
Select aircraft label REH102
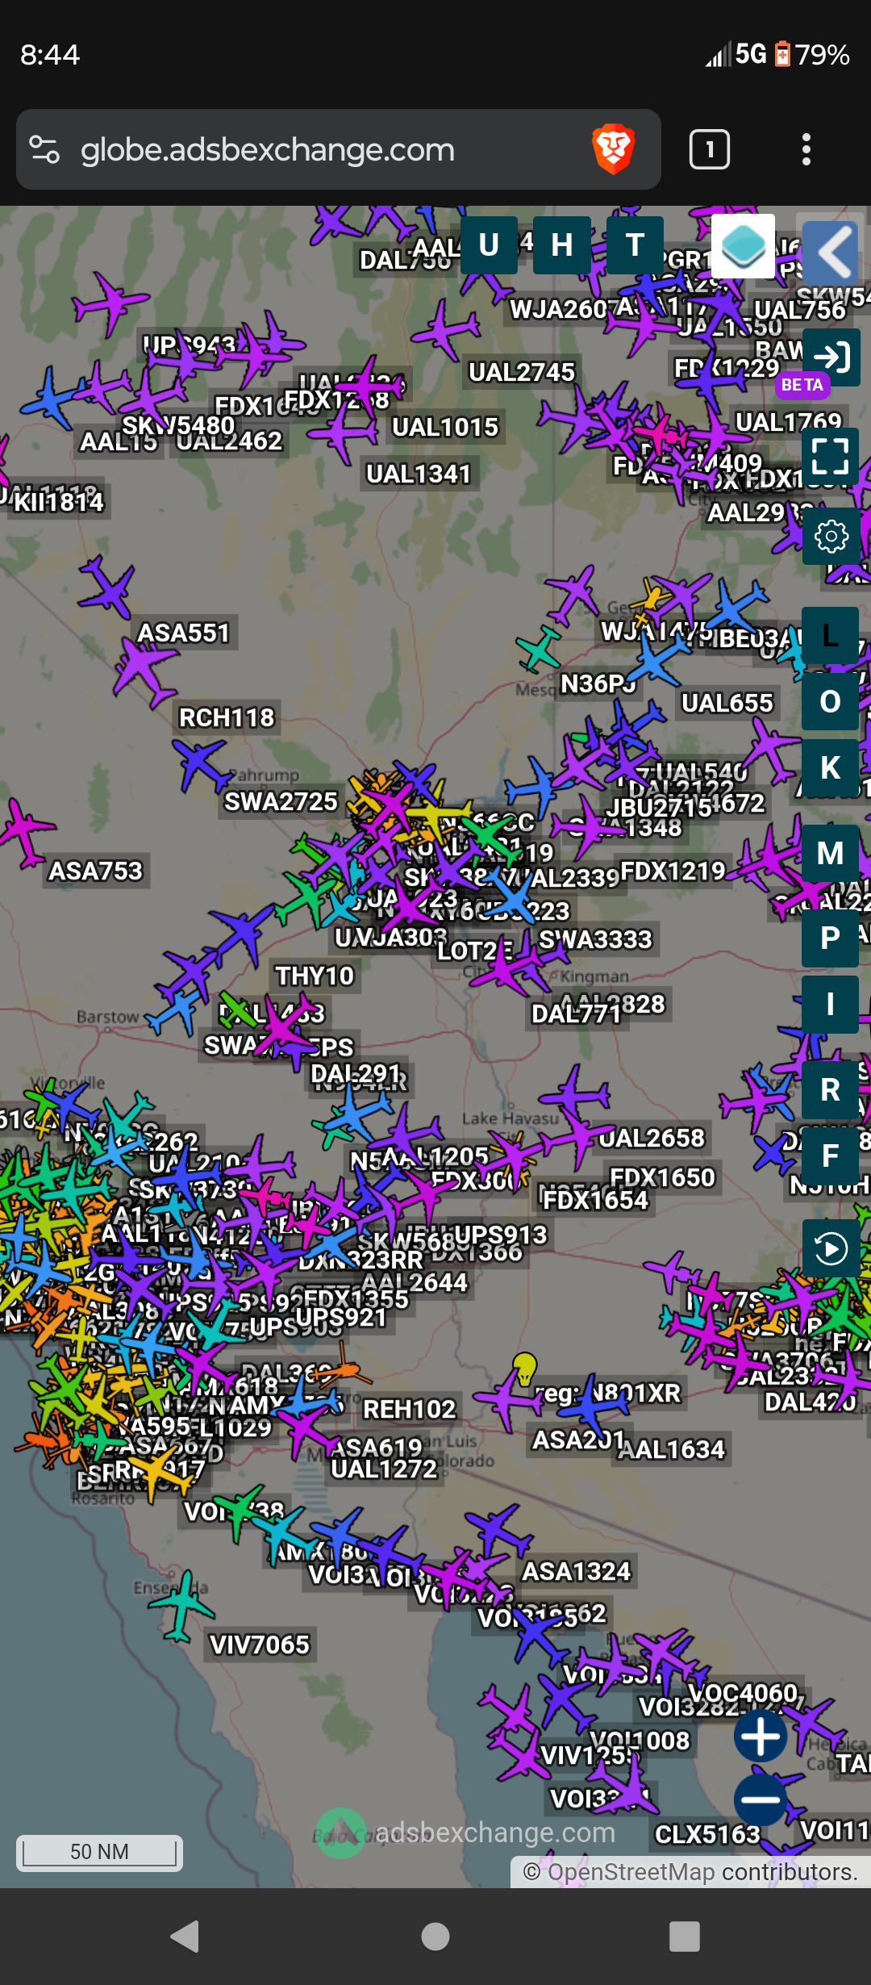pyautogui.click(x=410, y=1409)
